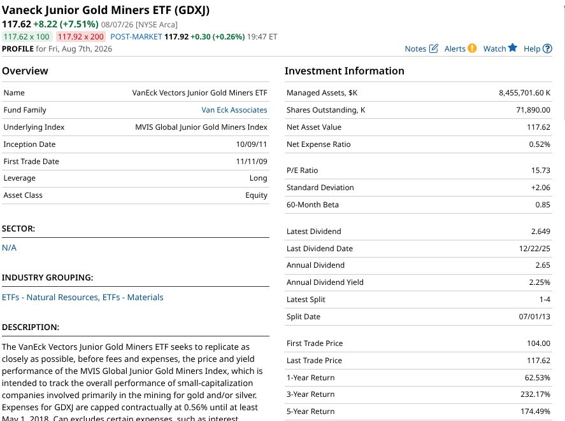Click the Annual Dividend value 2.65

pos(543,265)
